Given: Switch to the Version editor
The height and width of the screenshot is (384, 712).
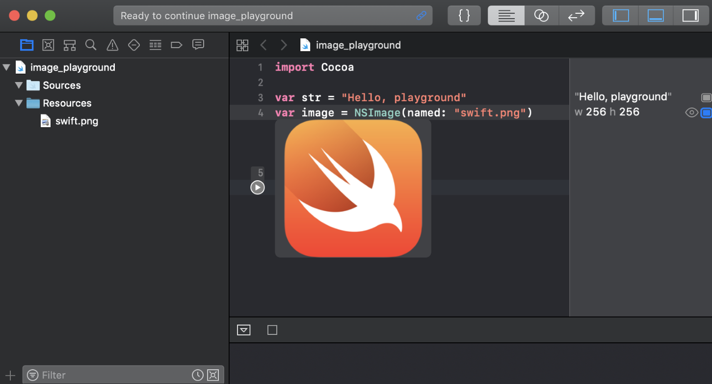Looking at the screenshot, I should coord(577,16).
